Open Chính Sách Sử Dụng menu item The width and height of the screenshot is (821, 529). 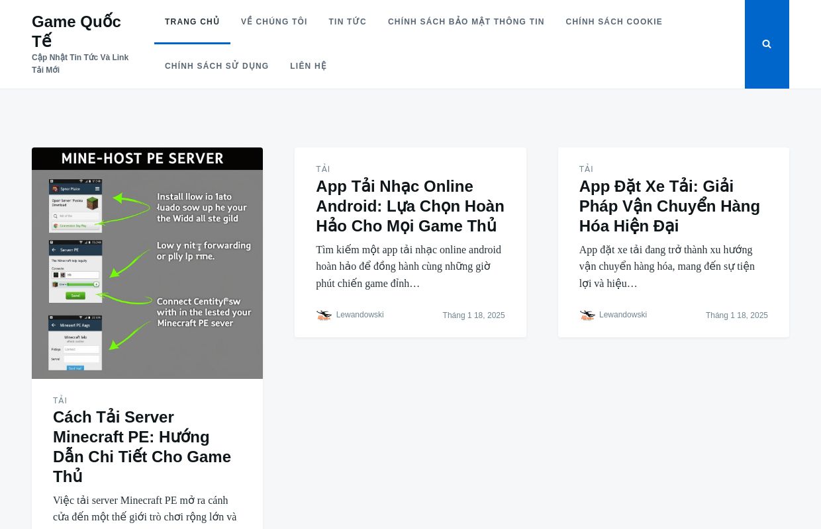click(217, 66)
